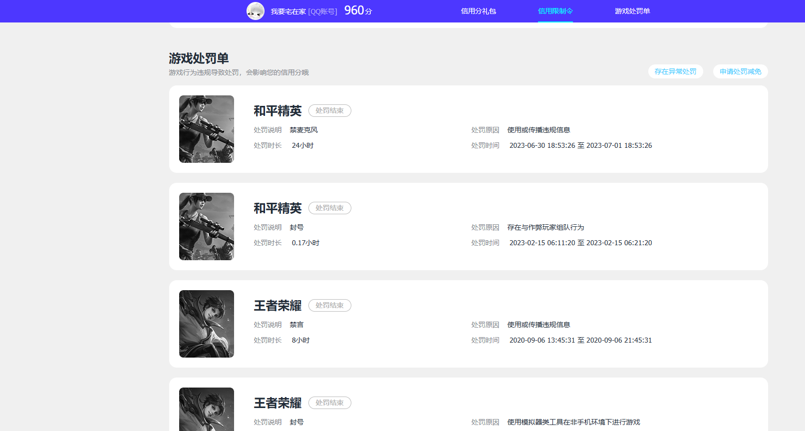Click the 处罚结束 badge on the 0.17小时 card

coord(330,208)
